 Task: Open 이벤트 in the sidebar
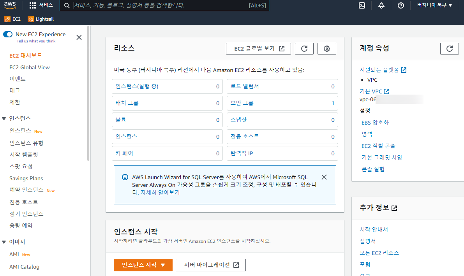(x=18, y=79)
